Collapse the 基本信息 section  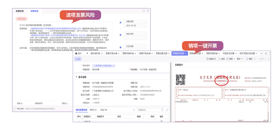point(77,77)
